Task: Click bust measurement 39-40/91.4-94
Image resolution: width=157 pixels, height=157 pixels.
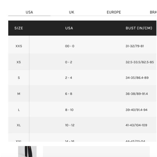Action: click(x=137, y=110)
